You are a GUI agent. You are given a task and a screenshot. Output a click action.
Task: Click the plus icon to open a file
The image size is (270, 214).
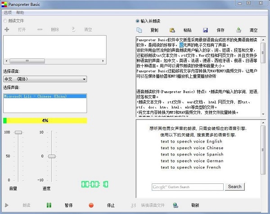[7, 30]
